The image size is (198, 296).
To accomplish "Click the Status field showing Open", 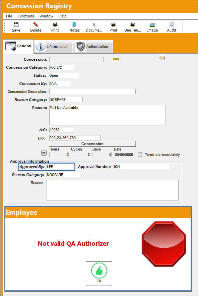I will [x=64, y=75].
